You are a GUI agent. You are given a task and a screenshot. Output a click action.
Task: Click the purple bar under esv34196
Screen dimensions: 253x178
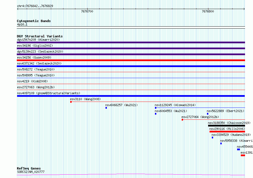click(131, 48)
